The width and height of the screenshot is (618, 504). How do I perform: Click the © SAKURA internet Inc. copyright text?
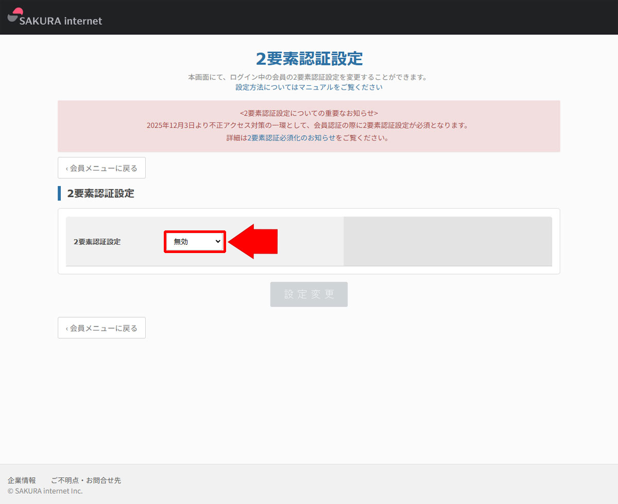coord(45,491)
